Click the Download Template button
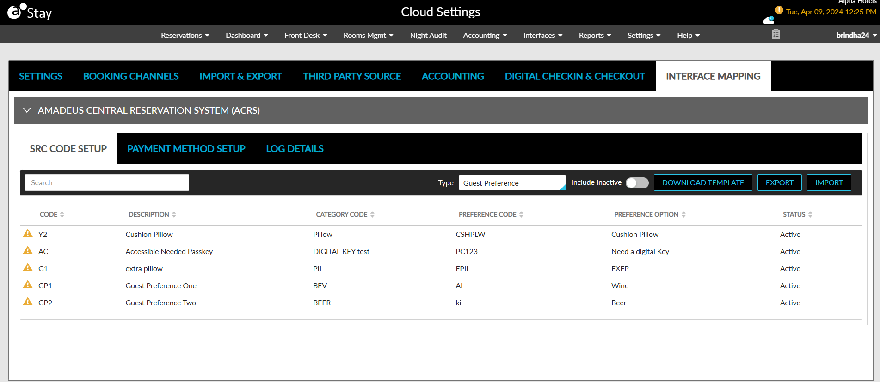880x382 pixels. (703, 182)
